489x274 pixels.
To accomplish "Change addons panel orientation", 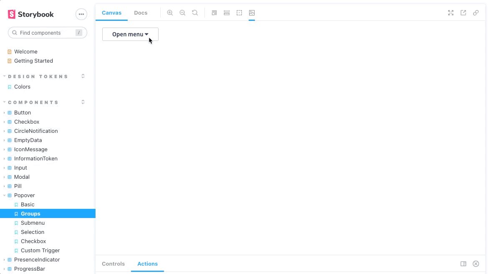I will [463, 264].
